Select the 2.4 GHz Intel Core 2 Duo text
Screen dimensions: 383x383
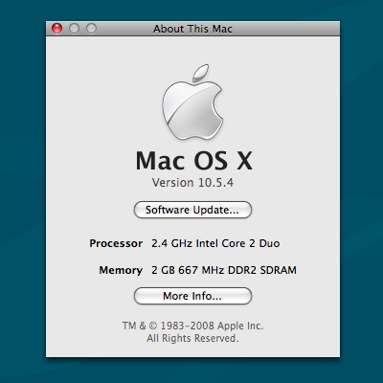[215, 243]
